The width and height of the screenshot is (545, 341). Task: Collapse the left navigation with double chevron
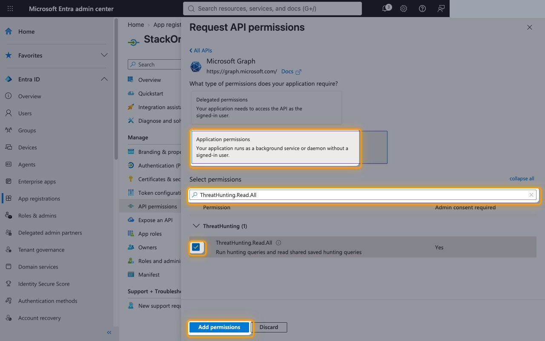(x=109, y=332)
